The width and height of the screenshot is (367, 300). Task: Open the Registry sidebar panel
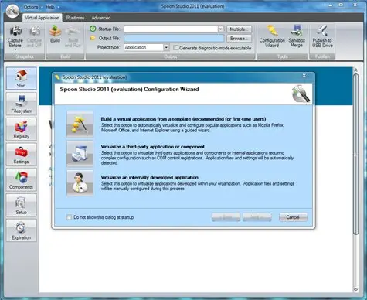22,129
